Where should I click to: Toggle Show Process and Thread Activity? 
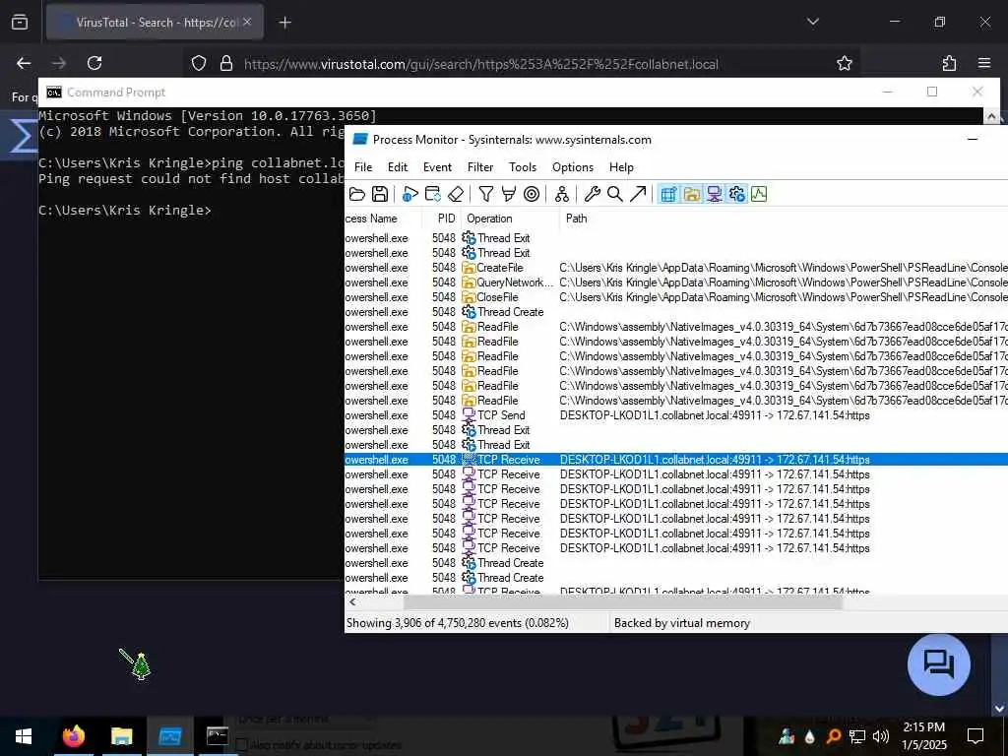(736, 194)
